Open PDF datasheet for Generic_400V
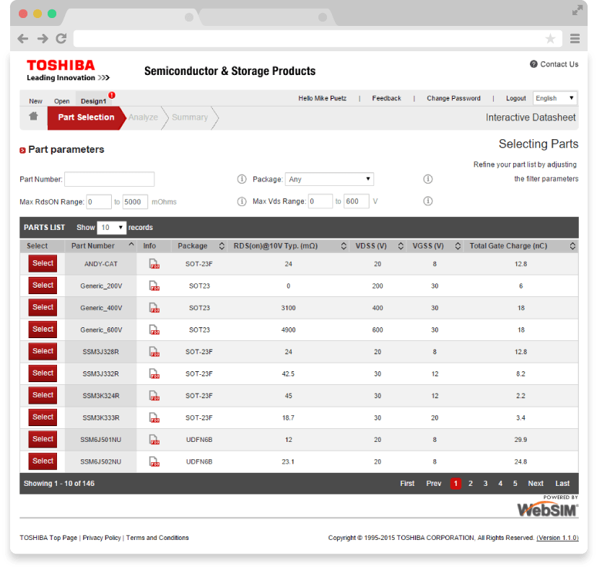 click(154, 308)
